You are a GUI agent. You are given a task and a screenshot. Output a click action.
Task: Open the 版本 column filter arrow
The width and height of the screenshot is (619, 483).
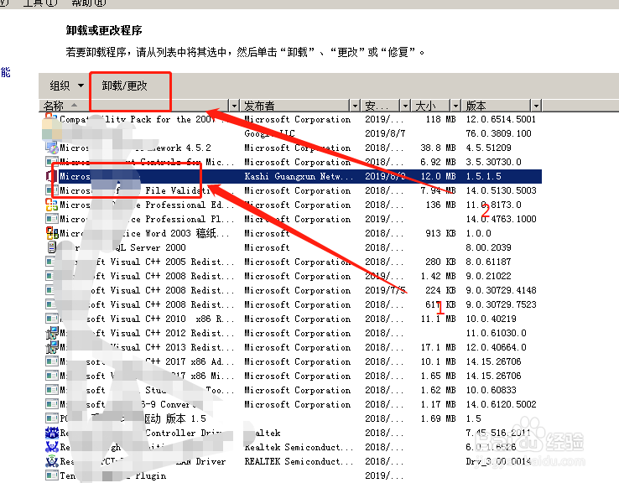click(536, 106)
